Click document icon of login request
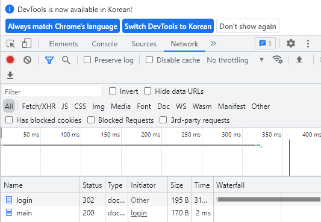Screen dimensions: 321x222 (9, 200)
